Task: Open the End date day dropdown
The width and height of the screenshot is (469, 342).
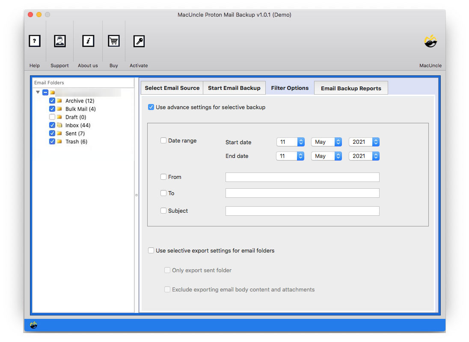Action: [x=291, y=156]
